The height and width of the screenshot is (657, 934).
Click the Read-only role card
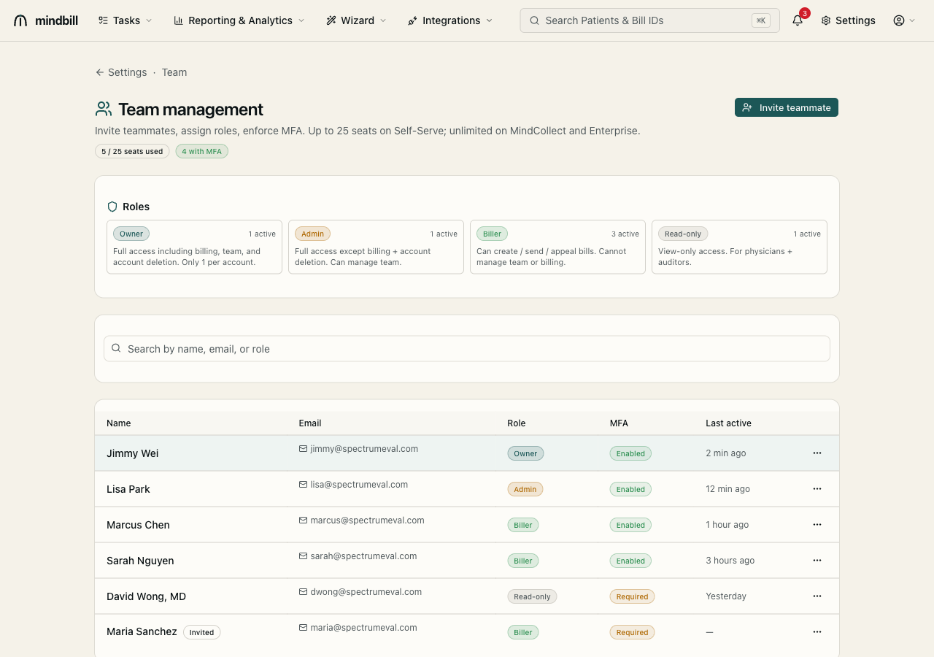739,247
